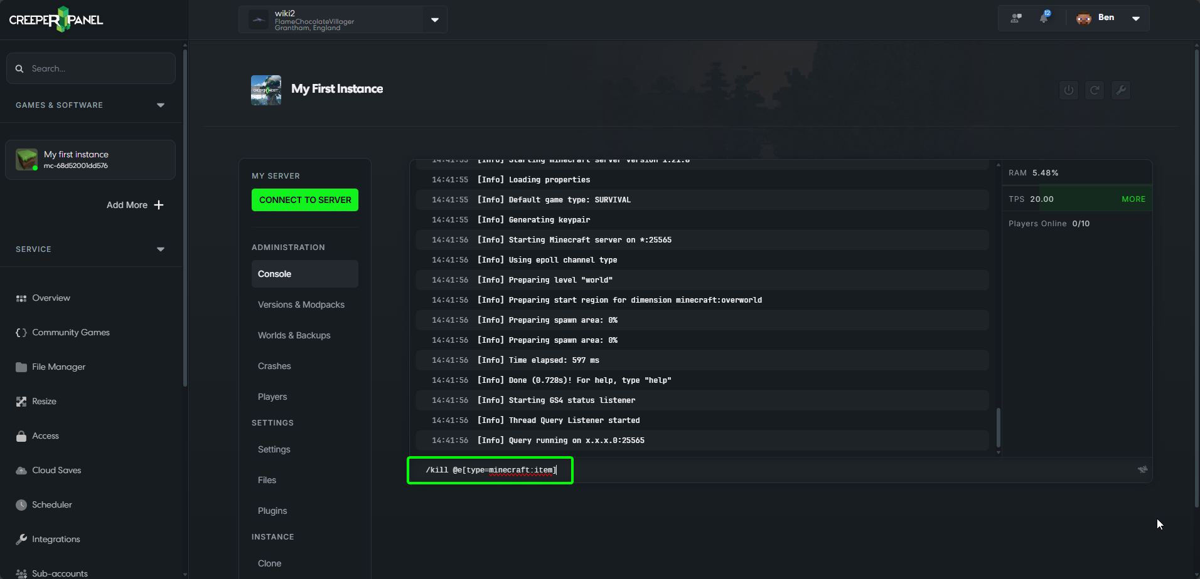Open support chat via the people icon
1200x579 pixels.
coord(1015,18)
